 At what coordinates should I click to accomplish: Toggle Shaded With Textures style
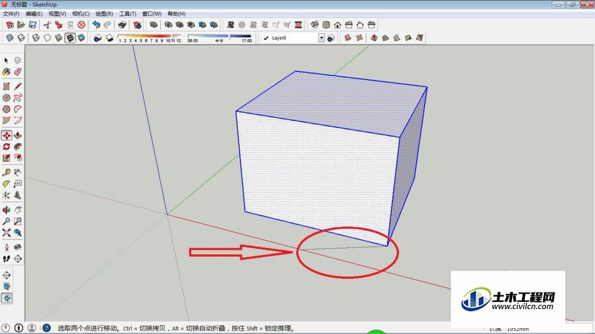pyautogui.click(x=70, y=38)
